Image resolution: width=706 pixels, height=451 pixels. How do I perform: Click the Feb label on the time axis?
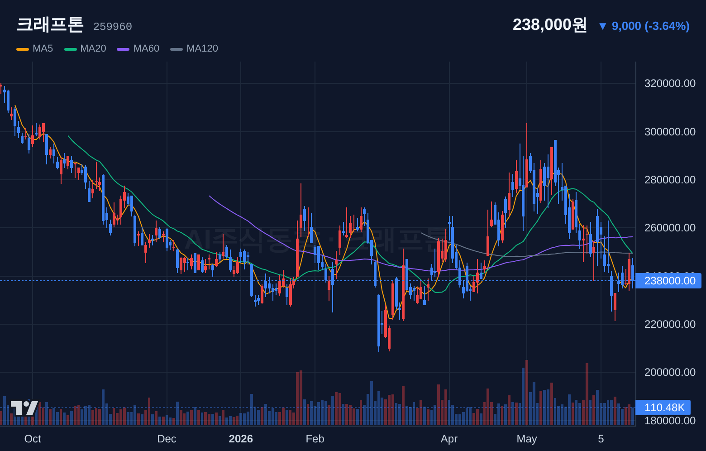(x=315, y=439)
